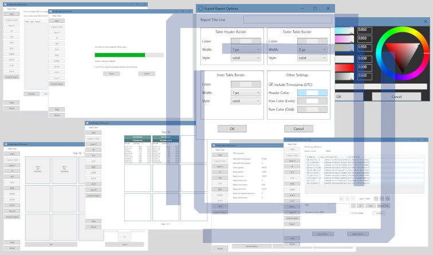The height and width of the screenshot is (255, 433).
Task: Adjust the red slider in color dialog
Action: [x=344, y=68]
